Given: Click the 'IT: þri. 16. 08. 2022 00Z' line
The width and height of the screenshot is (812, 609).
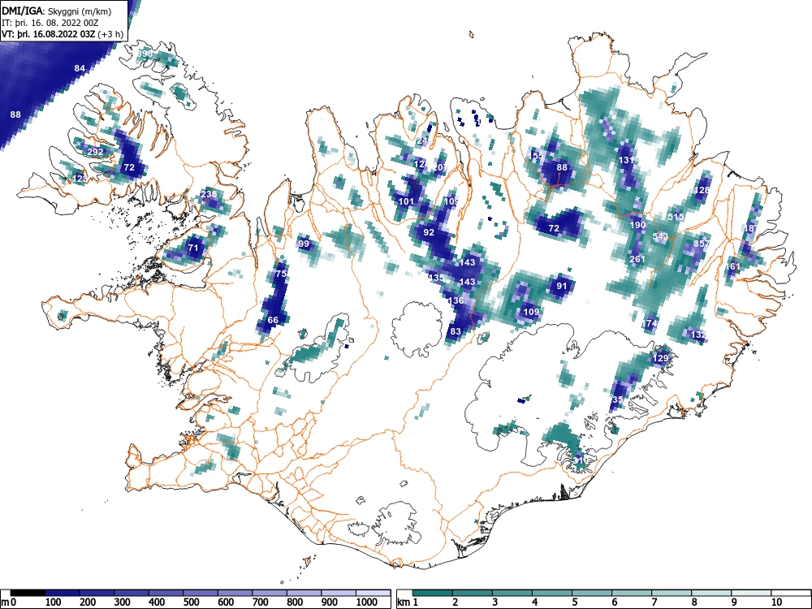Looking at the screenshot, I should click(50, 24).
